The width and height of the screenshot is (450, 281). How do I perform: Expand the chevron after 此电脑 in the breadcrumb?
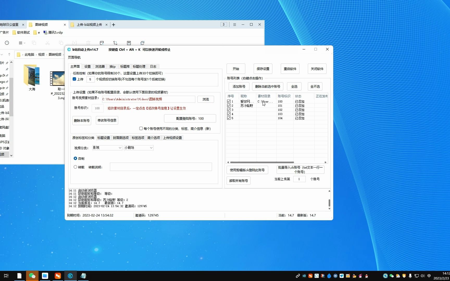click(x=36, y=54)
